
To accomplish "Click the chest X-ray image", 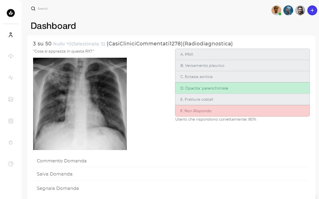I will coord(80,104).
